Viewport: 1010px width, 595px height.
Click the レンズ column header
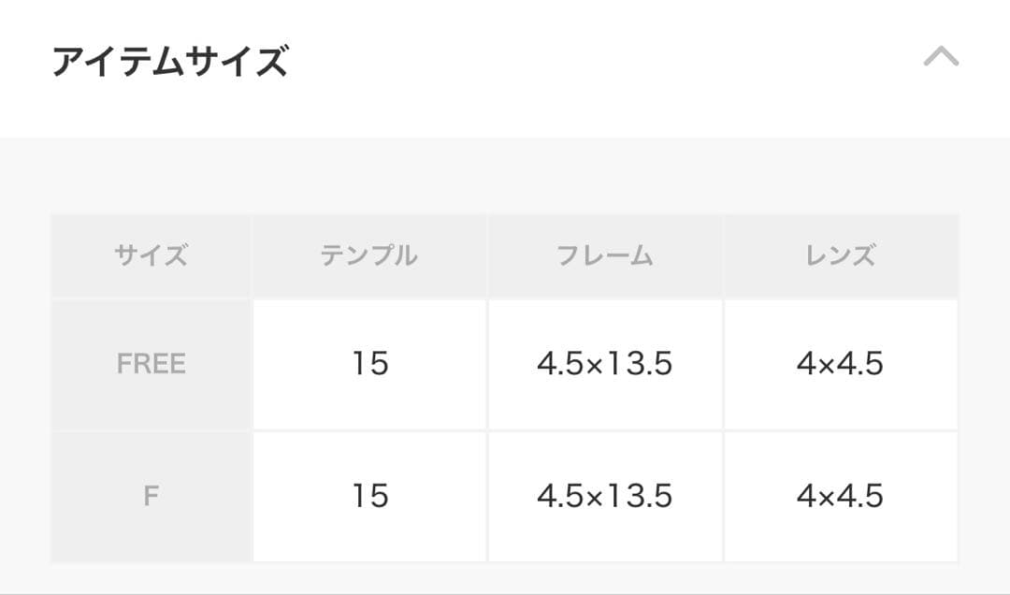840,254
